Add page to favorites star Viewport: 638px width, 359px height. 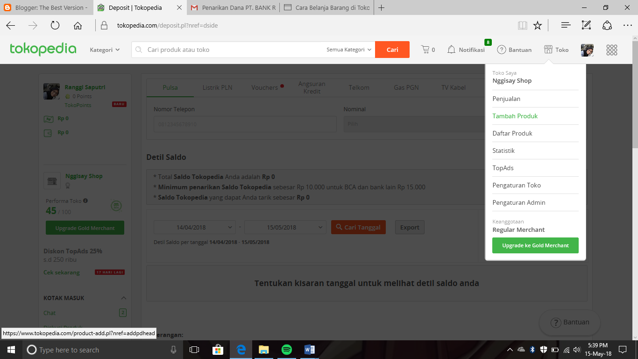click(538, 26)
